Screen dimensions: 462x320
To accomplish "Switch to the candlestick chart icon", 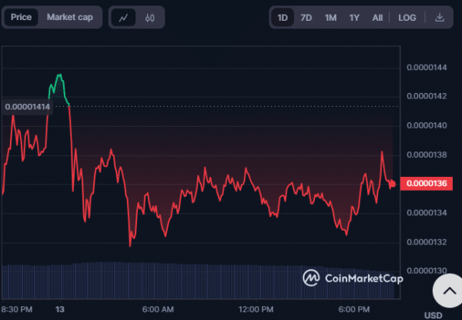I will point(149,18).
